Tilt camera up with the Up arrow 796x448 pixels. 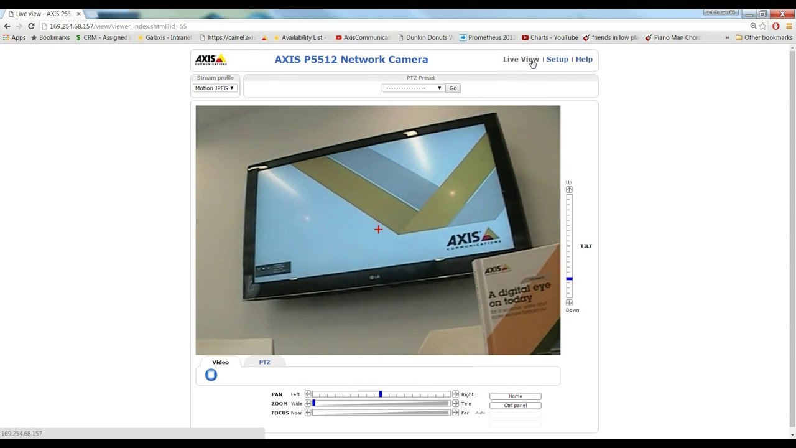[569, 189]
